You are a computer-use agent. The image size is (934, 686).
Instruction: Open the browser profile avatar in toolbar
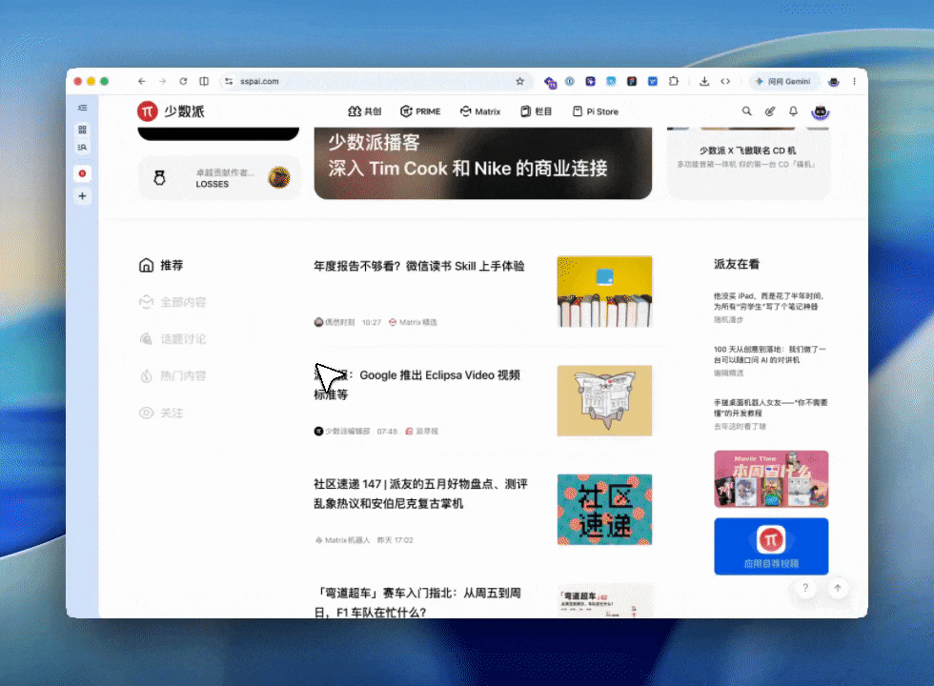pyautogui.click(x=834, y=82)
